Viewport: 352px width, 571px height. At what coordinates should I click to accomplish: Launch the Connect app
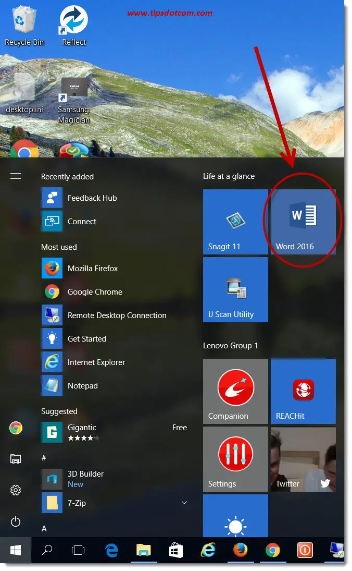click(x=115, y=222)
